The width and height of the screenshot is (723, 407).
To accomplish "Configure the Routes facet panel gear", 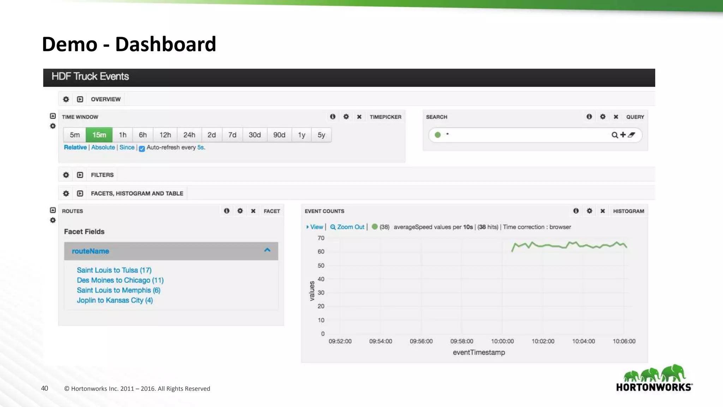I will (x=240, y=211).
